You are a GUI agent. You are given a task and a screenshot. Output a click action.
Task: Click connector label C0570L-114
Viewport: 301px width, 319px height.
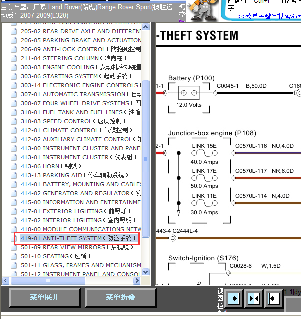pyautogui.click(x=251, y=196)
